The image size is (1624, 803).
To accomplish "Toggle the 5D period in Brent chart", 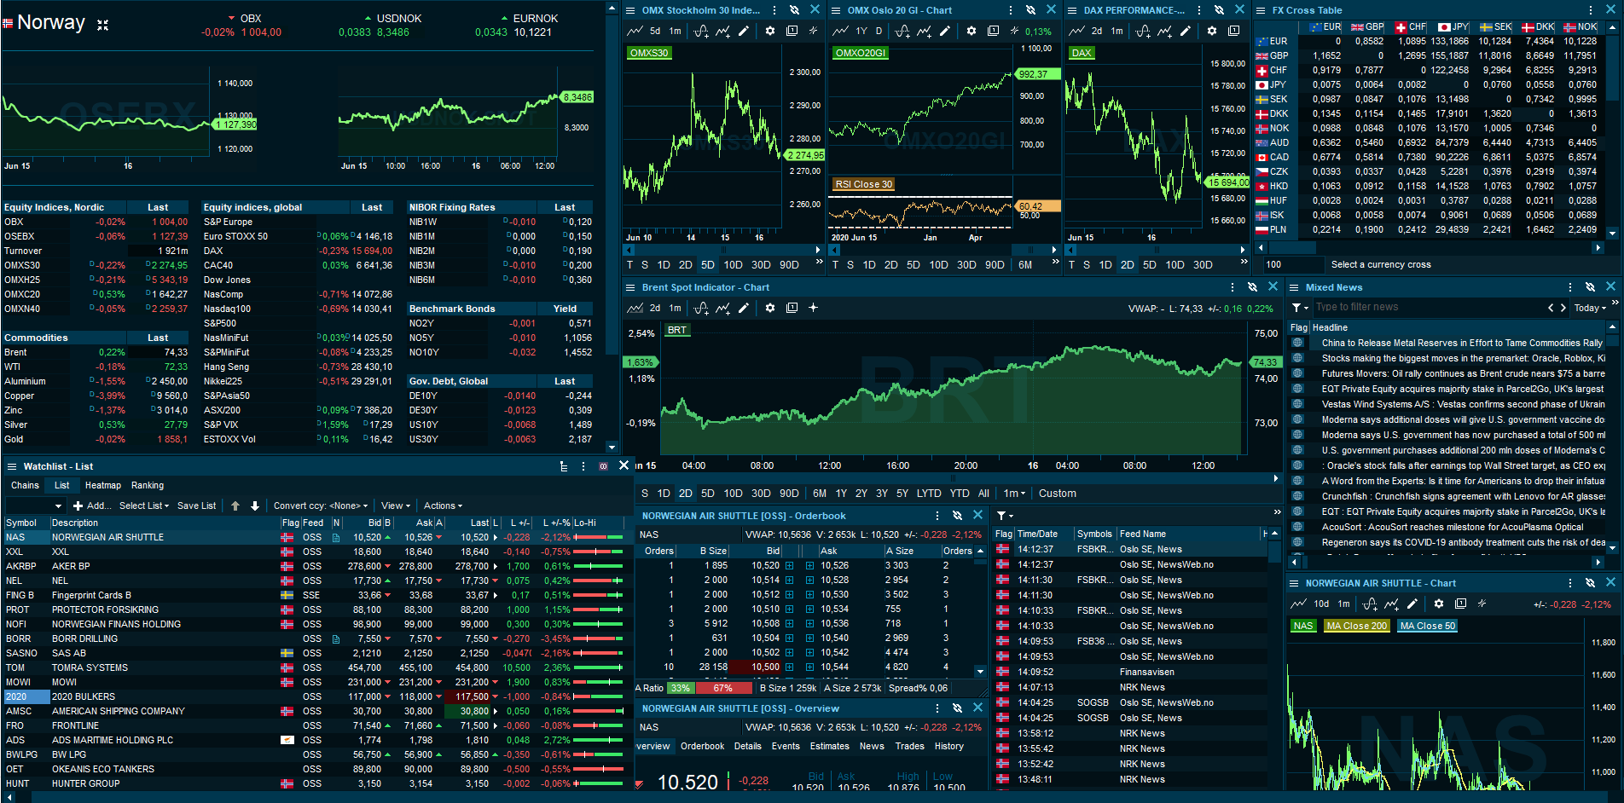I will click(x=708, y=494).
